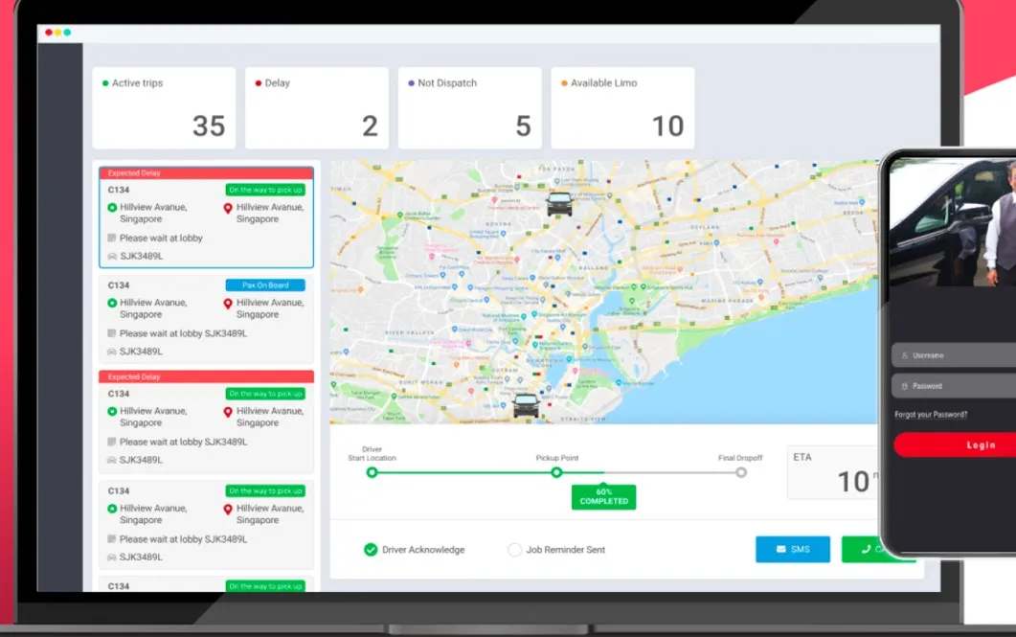Click the number 10 under Available Limo
The height and width of the screenshot is (637, 1016).
pyautogui.click(x=667, y=125)
